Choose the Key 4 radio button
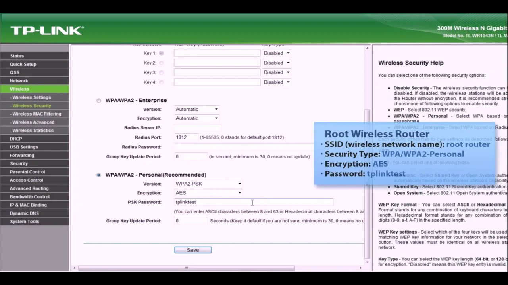 click(161, 82)
